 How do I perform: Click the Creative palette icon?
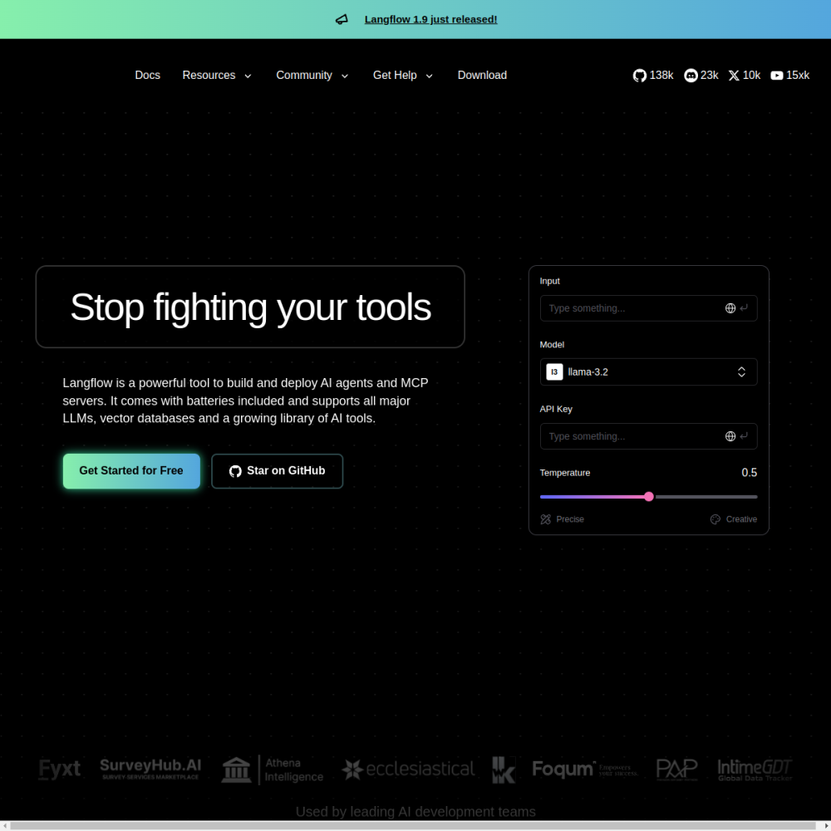click(715, 519)
